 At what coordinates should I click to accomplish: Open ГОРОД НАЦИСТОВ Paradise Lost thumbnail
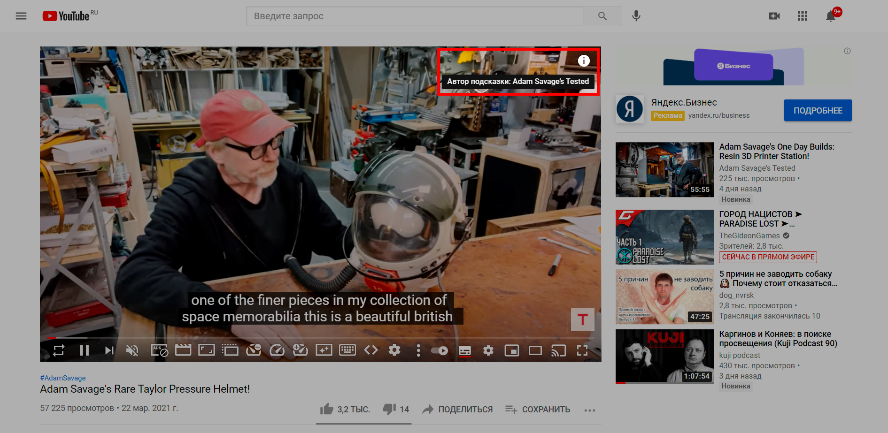(x=665, y=237)
